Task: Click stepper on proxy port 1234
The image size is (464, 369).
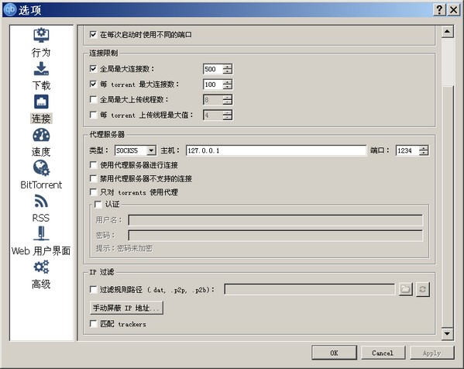Action: (x=424, y=150)
